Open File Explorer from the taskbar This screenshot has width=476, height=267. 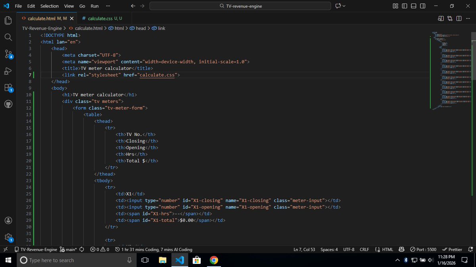point(162,260)
